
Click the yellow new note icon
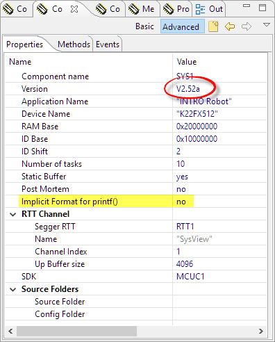tap(213, 26)
